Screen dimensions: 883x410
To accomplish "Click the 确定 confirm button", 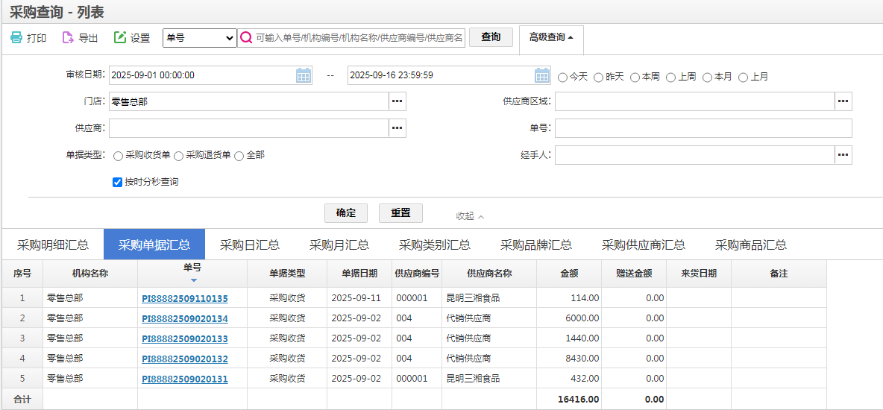I will click(x=346, y=213).
